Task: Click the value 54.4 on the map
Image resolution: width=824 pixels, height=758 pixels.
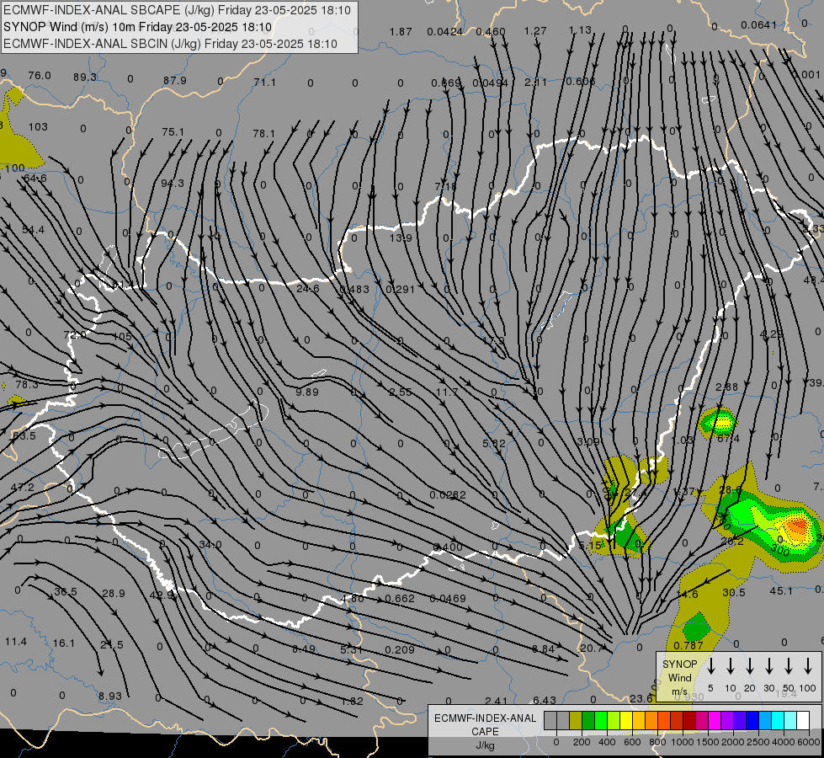Action: 33,229
